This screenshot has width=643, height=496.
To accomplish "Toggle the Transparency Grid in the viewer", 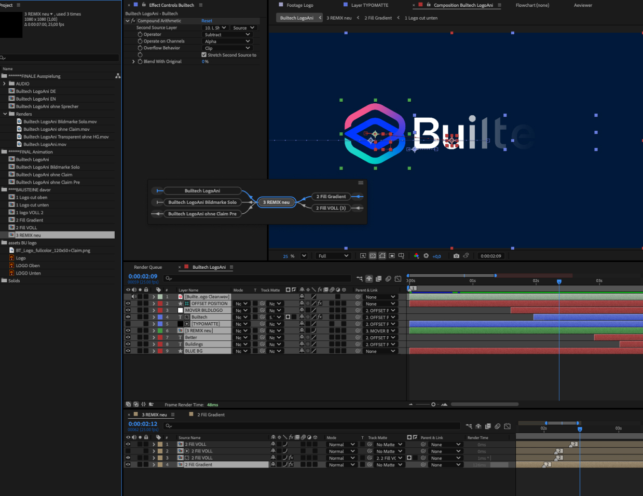I will click(373, 255).
